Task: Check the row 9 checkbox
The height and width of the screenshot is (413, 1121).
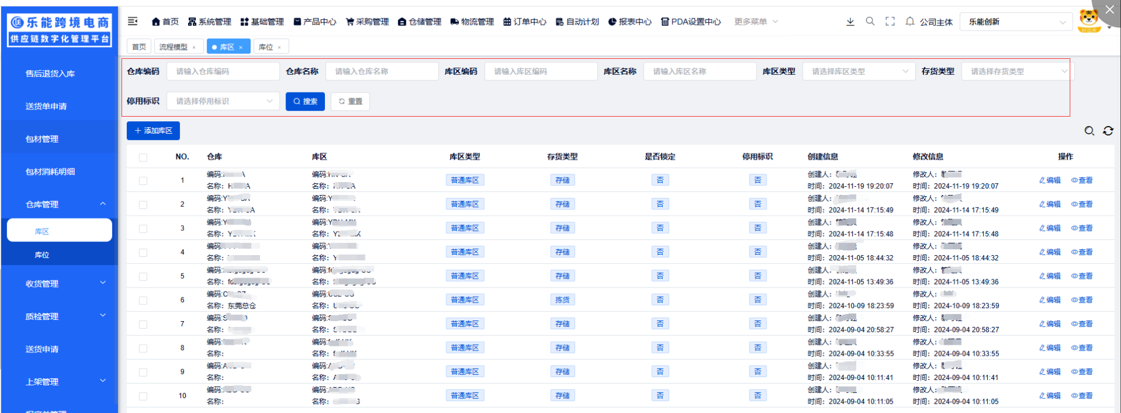Action: pos(143,372)
